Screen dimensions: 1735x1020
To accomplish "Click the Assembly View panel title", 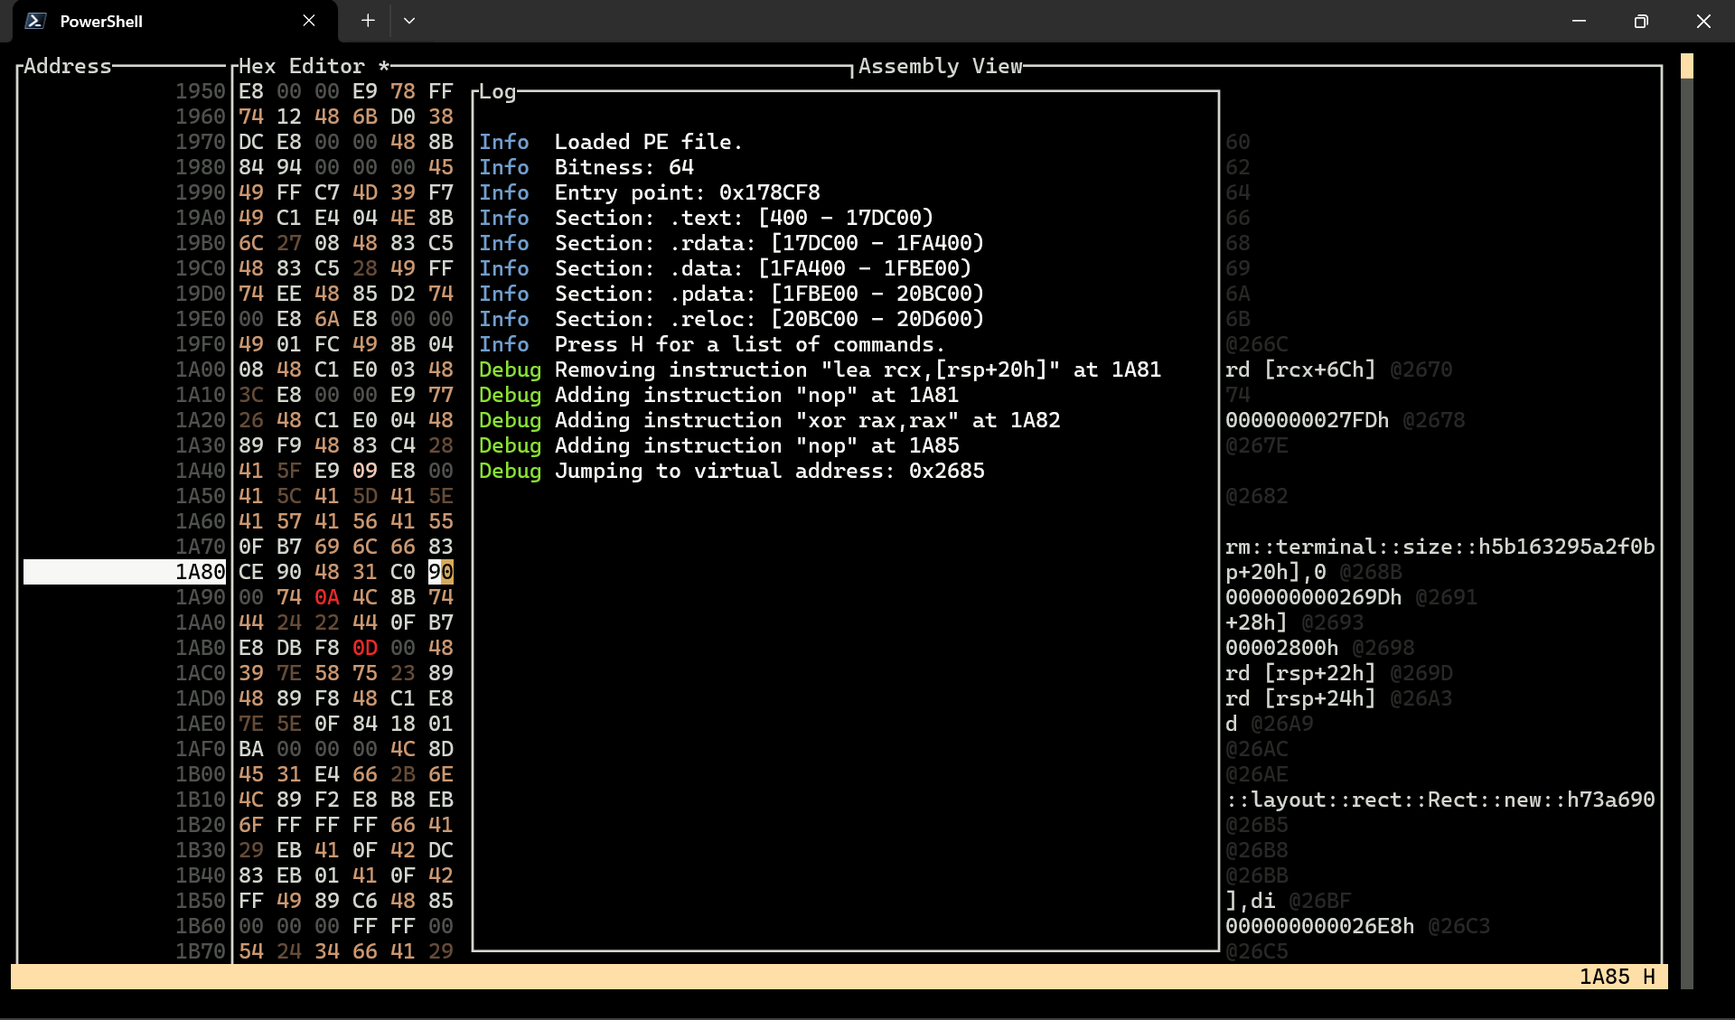I will coord(941,66).
